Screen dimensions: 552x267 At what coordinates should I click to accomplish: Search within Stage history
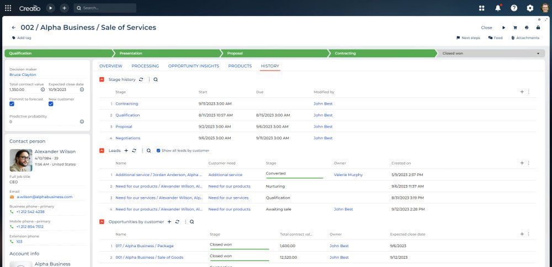point(156,79)
